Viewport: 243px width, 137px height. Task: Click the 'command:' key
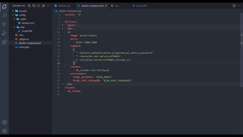pos(76,46)
